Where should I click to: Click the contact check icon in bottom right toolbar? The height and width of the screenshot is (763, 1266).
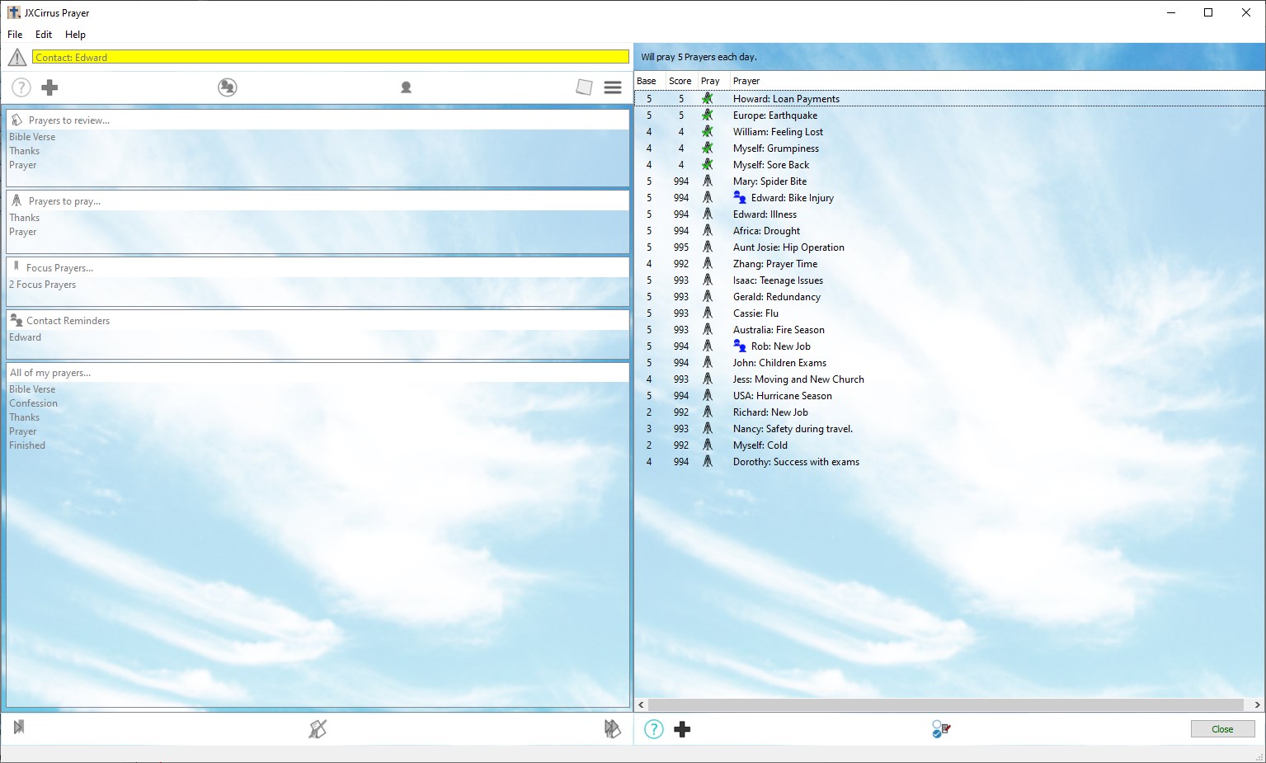click(x=941, y=729)
